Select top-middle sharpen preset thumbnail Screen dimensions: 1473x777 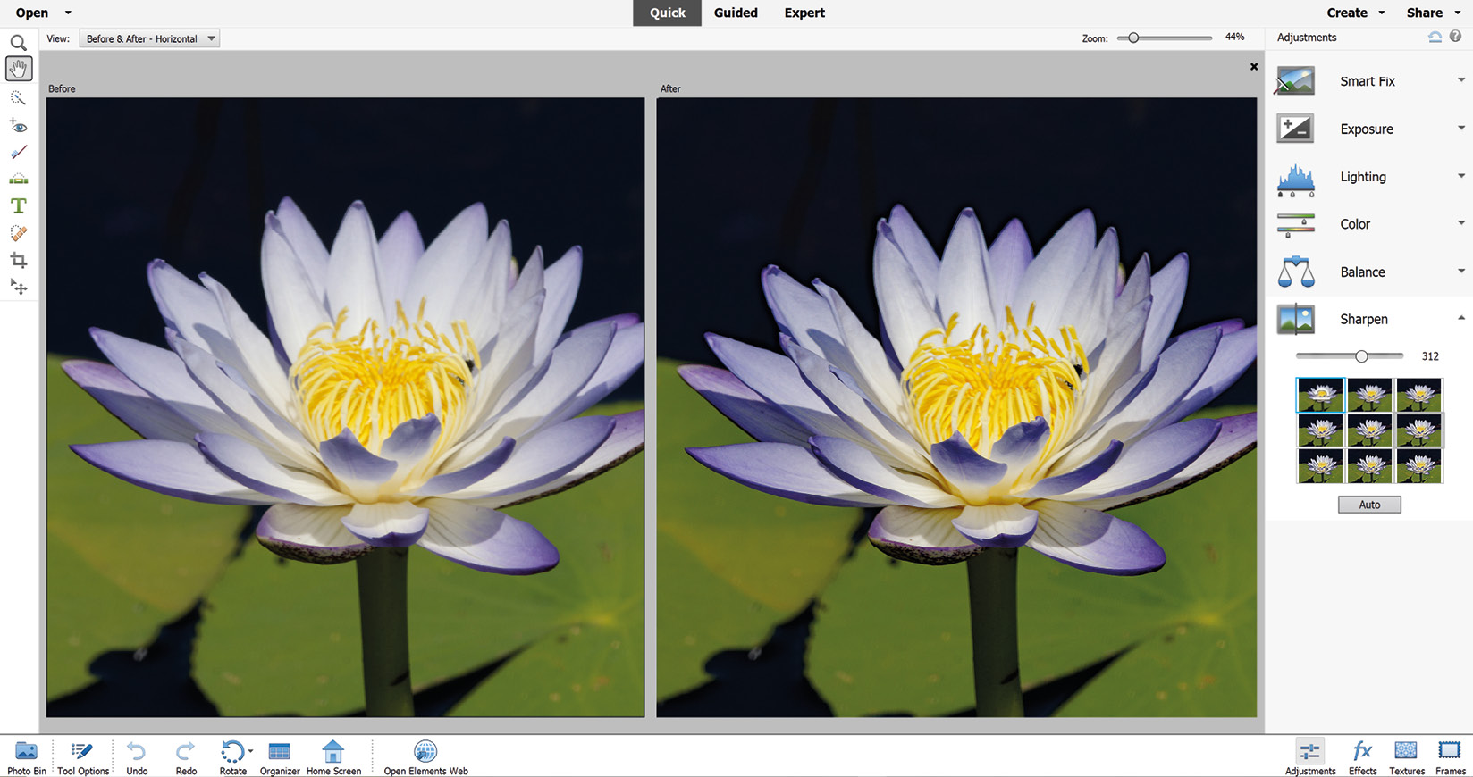tap(1369, 395)
